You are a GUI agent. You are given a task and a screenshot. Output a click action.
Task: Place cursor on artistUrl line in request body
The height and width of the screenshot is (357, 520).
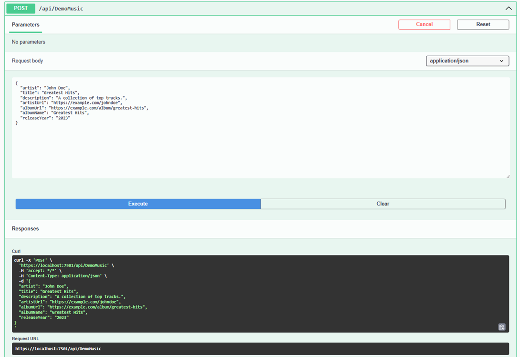pos(71,103)
